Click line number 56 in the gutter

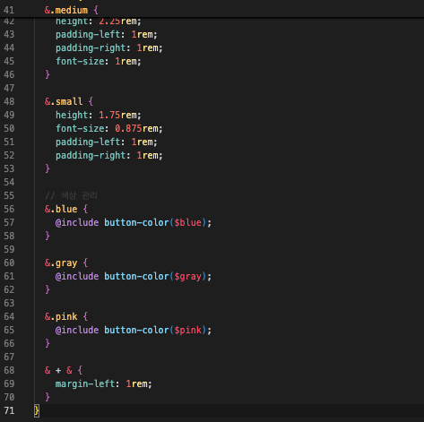click(x=9, y=209)
